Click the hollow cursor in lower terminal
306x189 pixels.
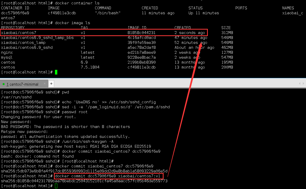56,186
